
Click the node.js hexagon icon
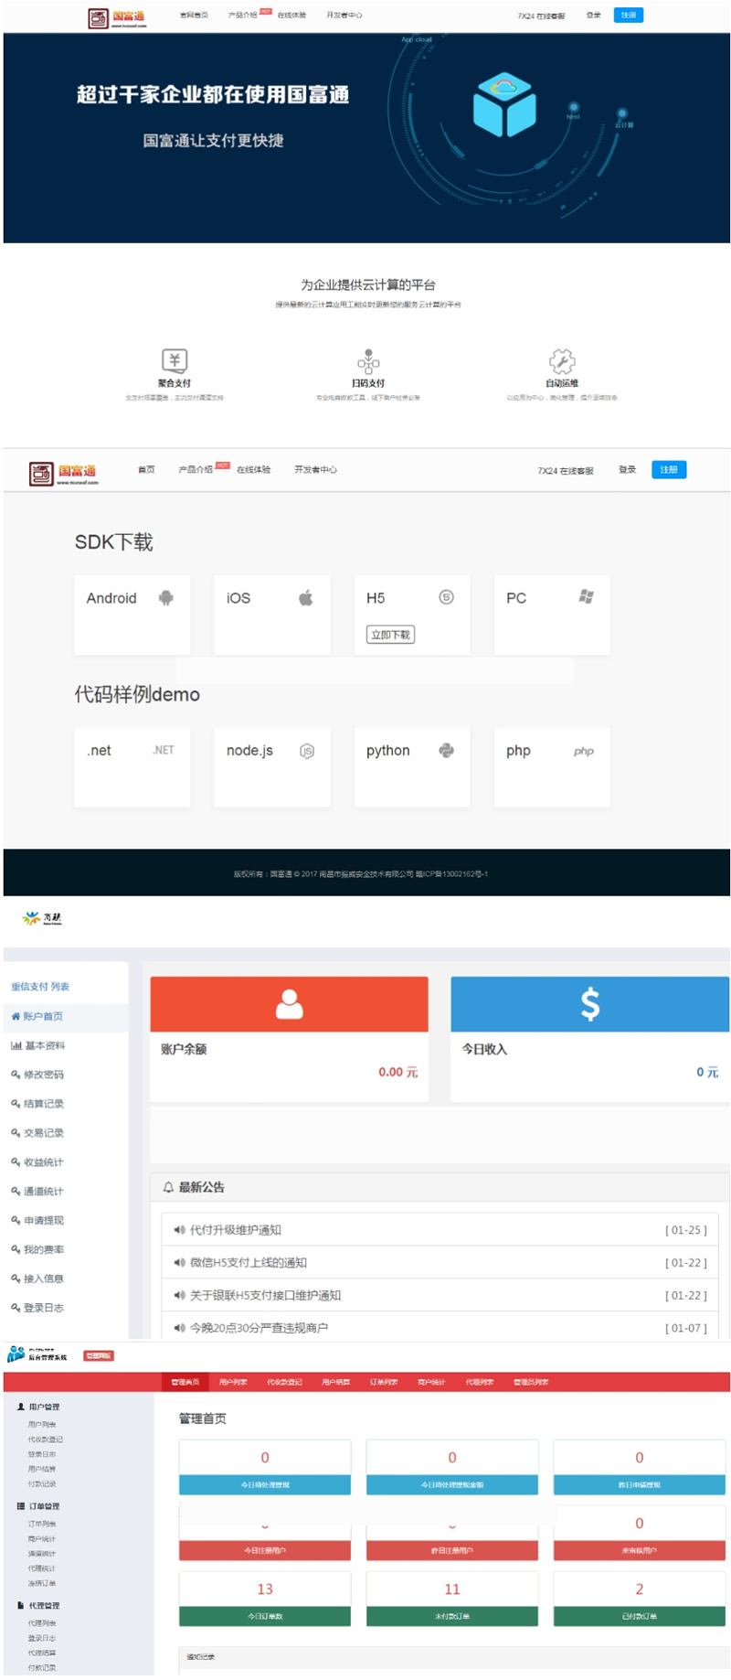(307, 751)
